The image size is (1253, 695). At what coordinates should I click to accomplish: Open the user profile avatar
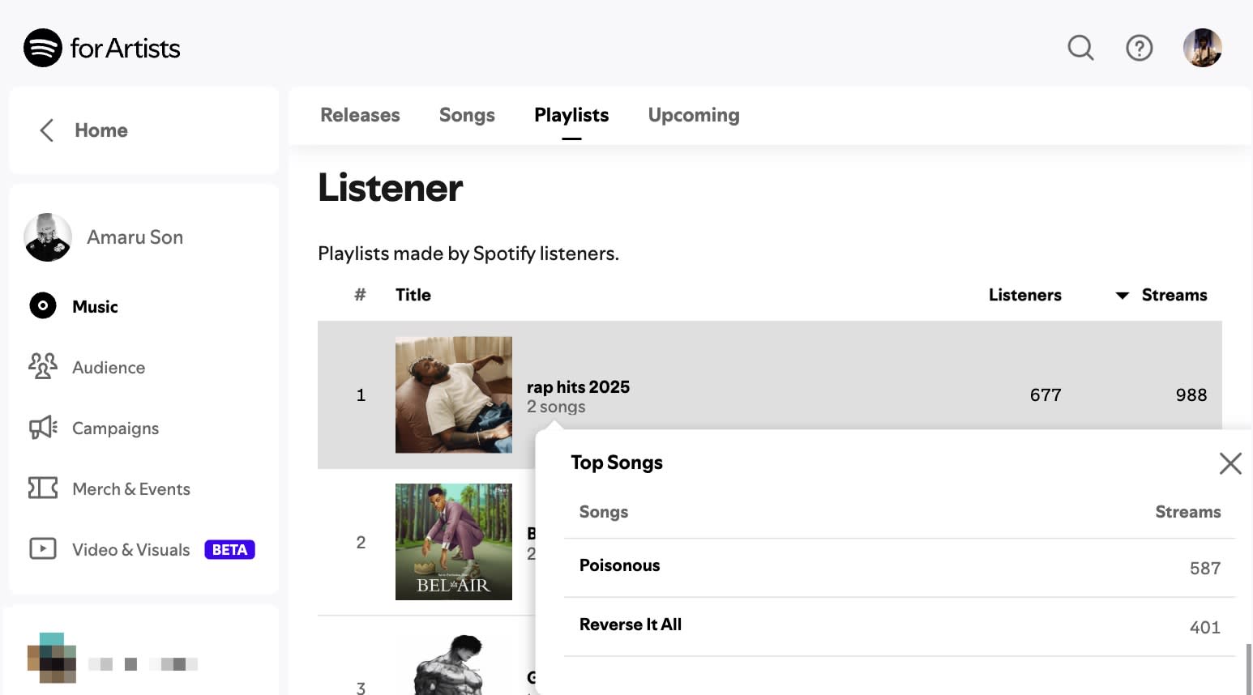click(1203, 48)
